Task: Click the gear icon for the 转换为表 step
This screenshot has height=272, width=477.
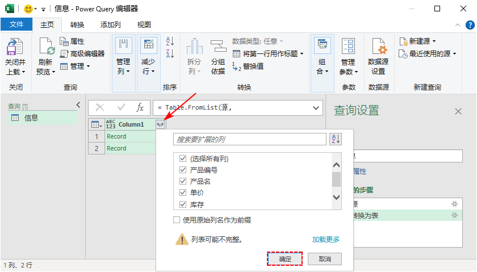Action: [x=454, y=215]
